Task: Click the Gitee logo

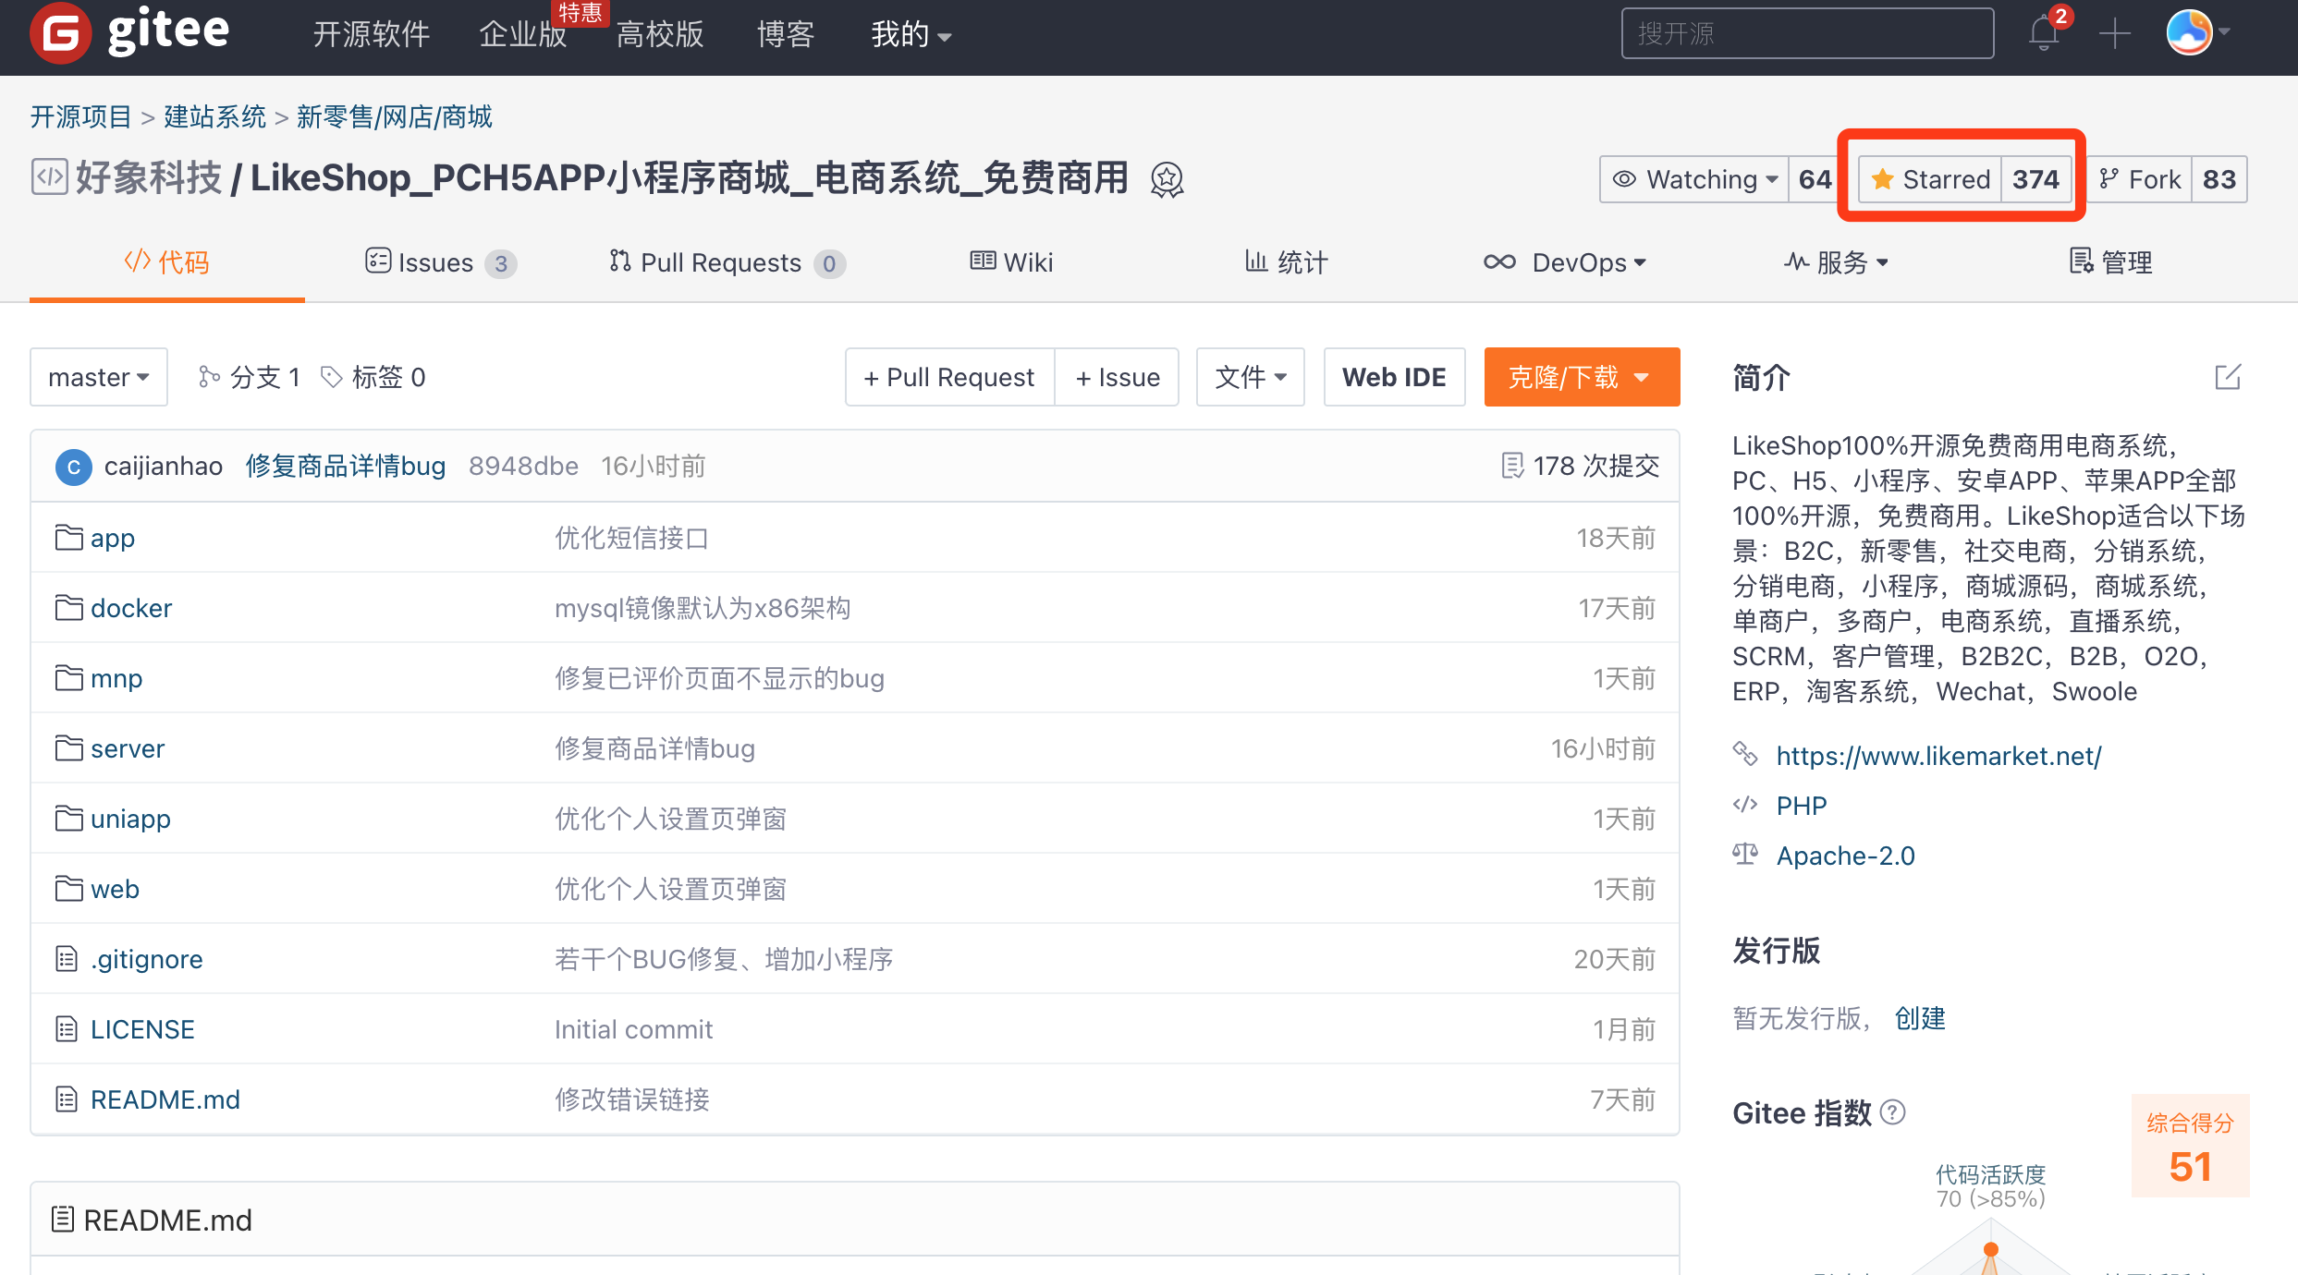Action: (x=129, y=32)
